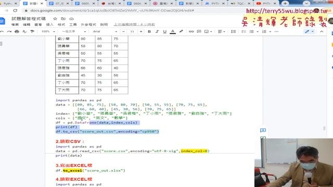The image size is (333, 187).
Task: Toggle underline formatting
Action: [x=164, y=32]
